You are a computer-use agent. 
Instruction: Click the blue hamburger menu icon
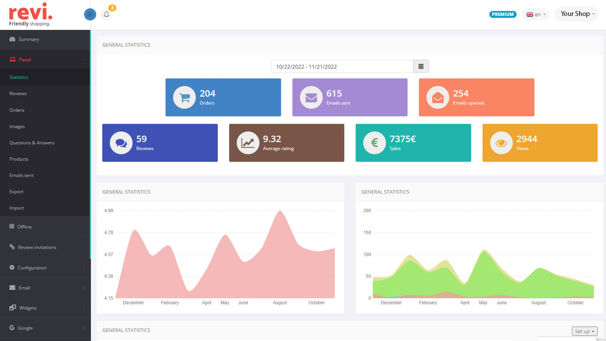coord(90,14)
